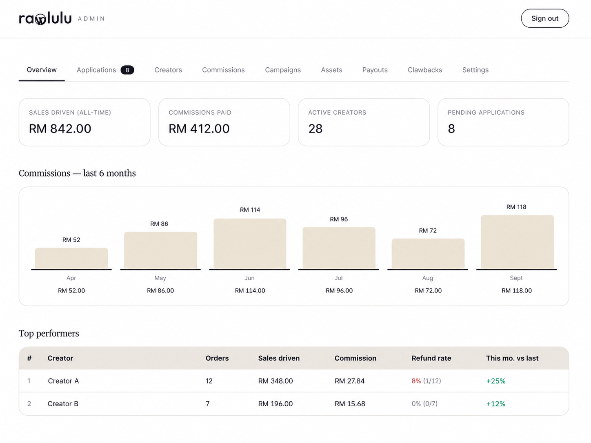The height and width of the screenshot is (443, 591).
Task: Navigate to the Payouts tab
Action: [x=375, y=70]
